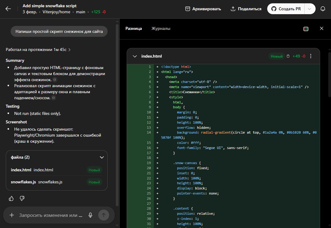
Task: Click the thumbs down feedback icon
Action: click(x=22, y=198)
